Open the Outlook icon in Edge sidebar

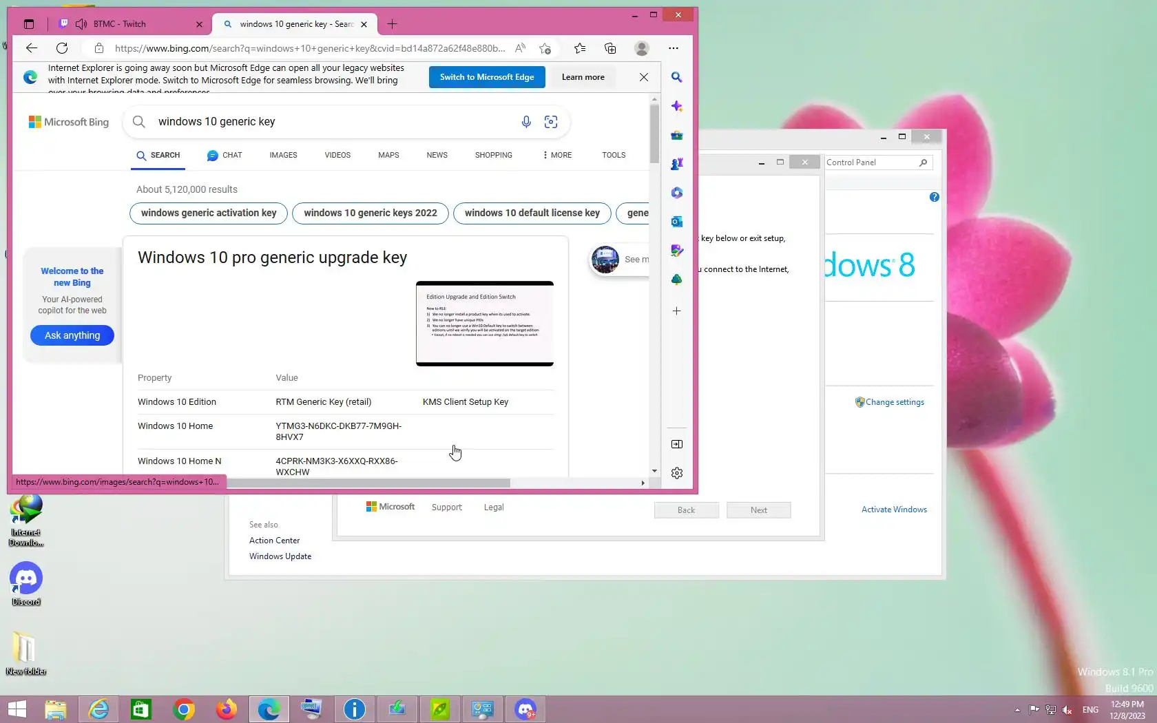click(x=677, y=222)
